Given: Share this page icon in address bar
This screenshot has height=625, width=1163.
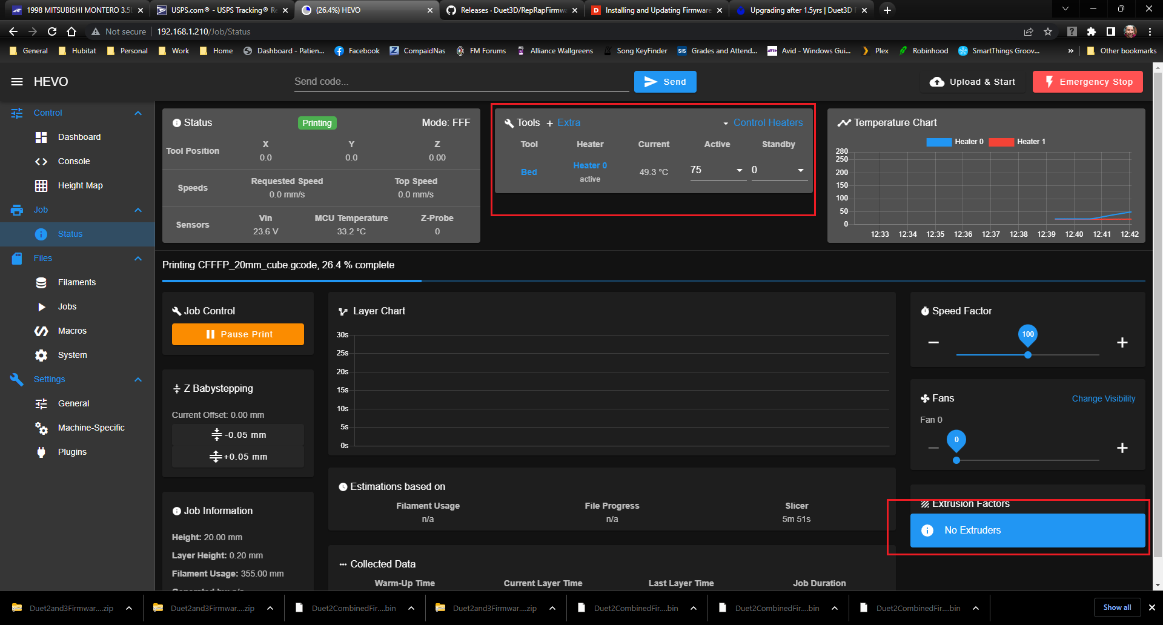Looking at the screenshot, I should point(1029,31).
